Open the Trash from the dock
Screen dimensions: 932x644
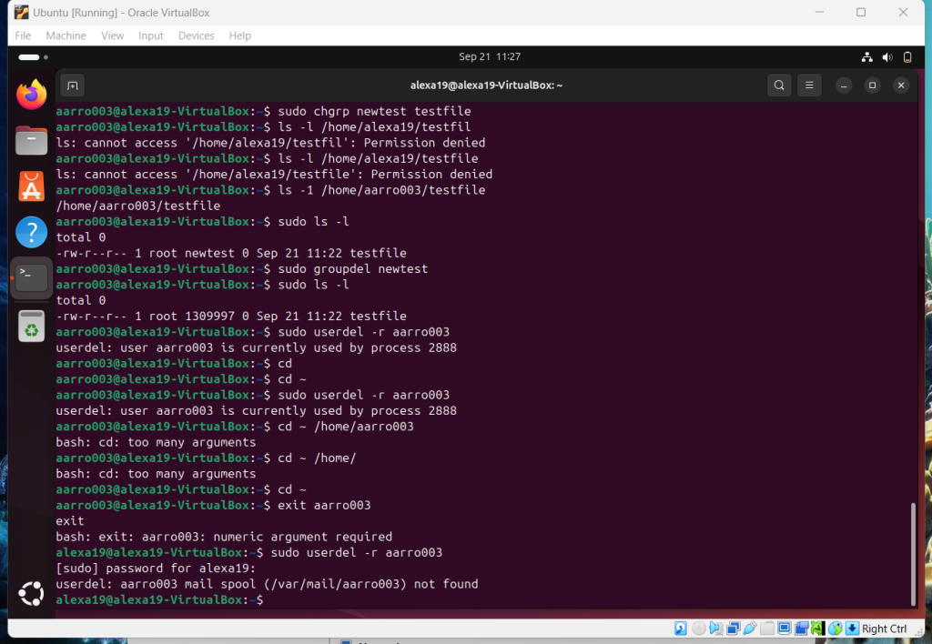[32, 325]
